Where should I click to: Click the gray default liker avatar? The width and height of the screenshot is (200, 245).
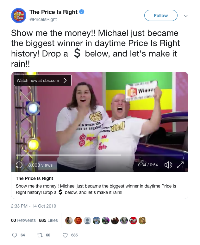tap(87, 221)
